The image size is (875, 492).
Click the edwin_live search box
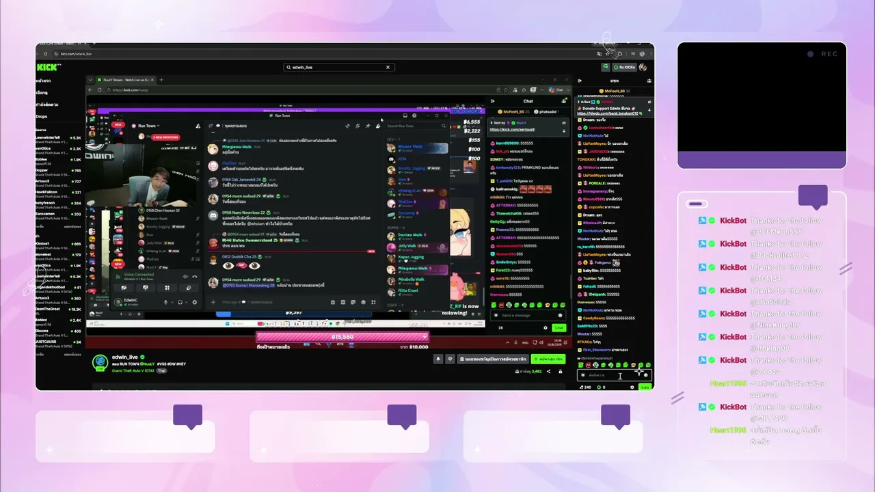(338, 68)
